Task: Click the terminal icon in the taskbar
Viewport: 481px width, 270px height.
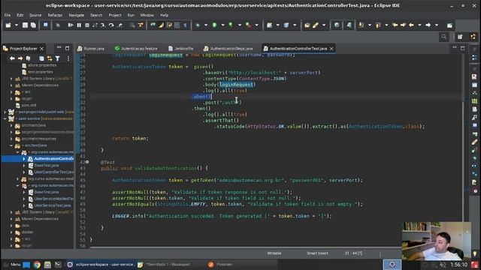Action: [x=58, y=265]
